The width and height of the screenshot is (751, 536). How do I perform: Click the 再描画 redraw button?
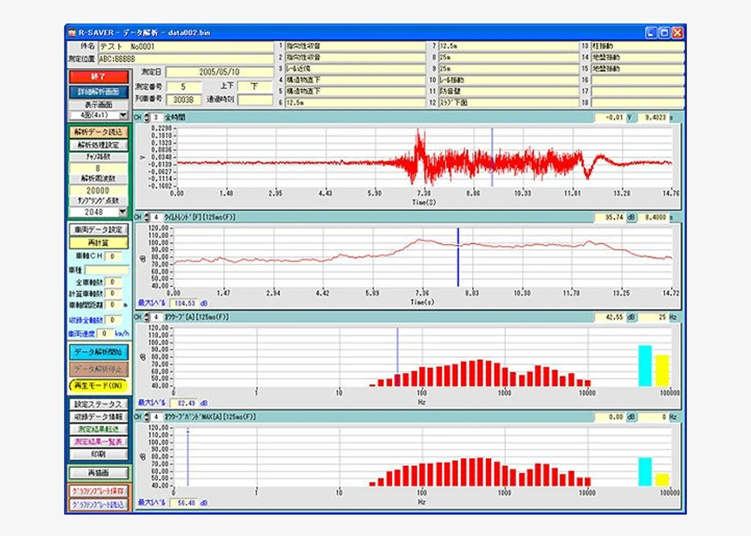point(98,473)
